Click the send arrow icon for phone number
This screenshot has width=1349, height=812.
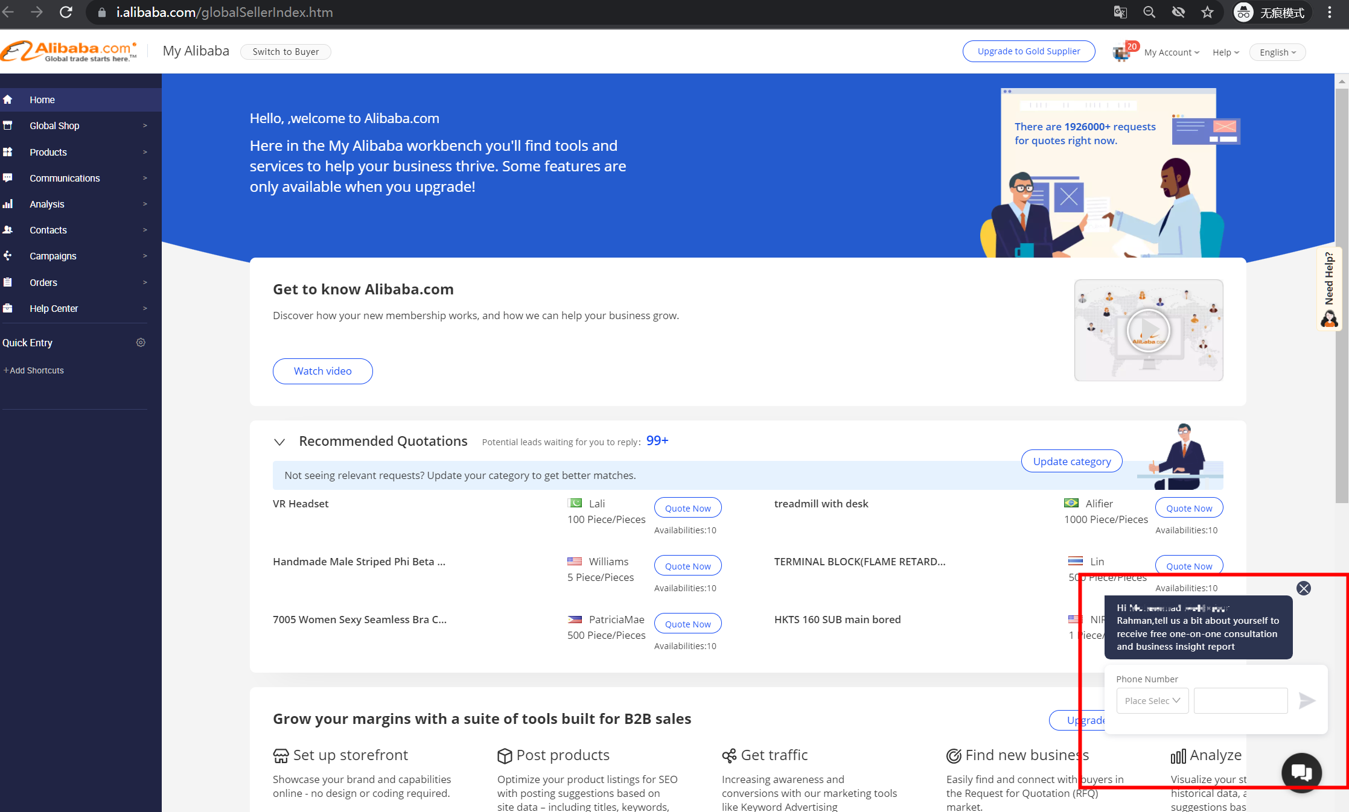pyautogui.click(x=1307, y=700)
